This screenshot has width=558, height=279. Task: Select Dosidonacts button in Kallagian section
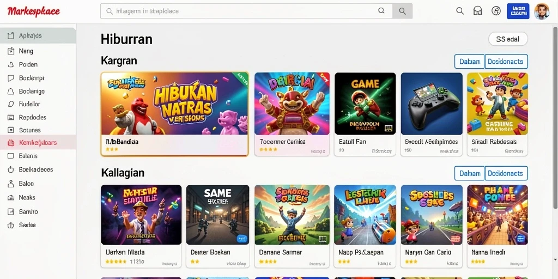point(506,173)
